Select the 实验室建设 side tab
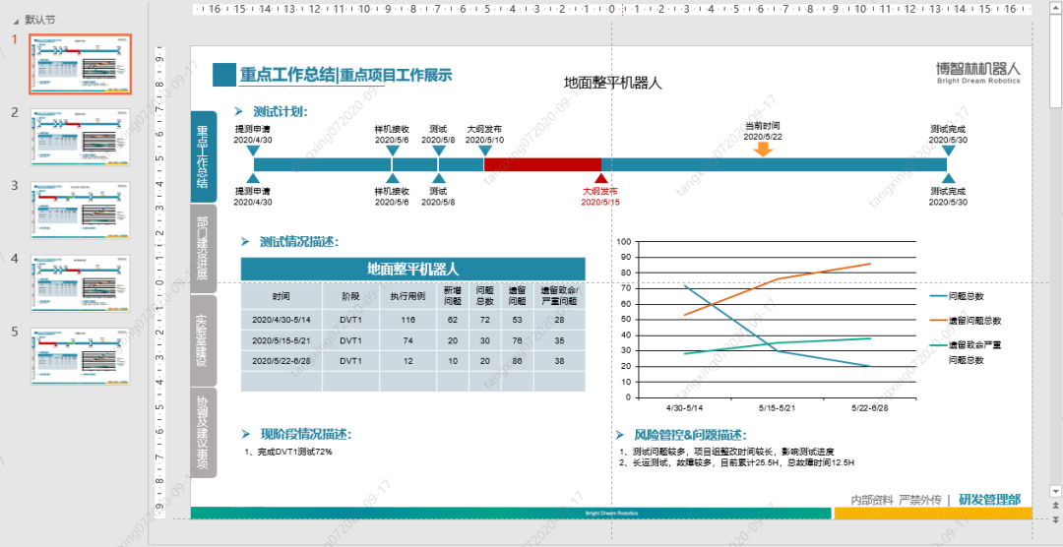The width and height of the screenshot is (1063, 547). pos(204,340)
